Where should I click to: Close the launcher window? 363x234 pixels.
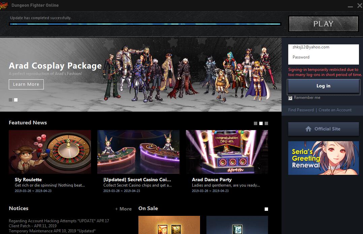360,5
